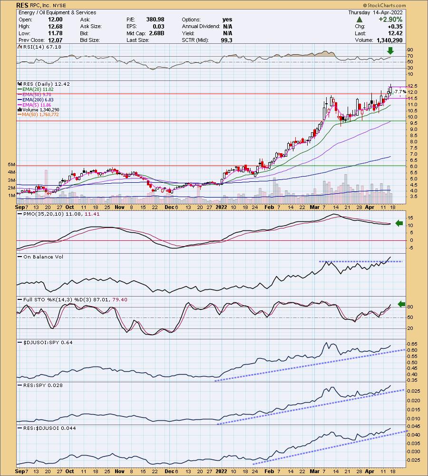Click the Annual Dividend label
The height and width of the screenshot is (476, 428).
tap(201, 26)
